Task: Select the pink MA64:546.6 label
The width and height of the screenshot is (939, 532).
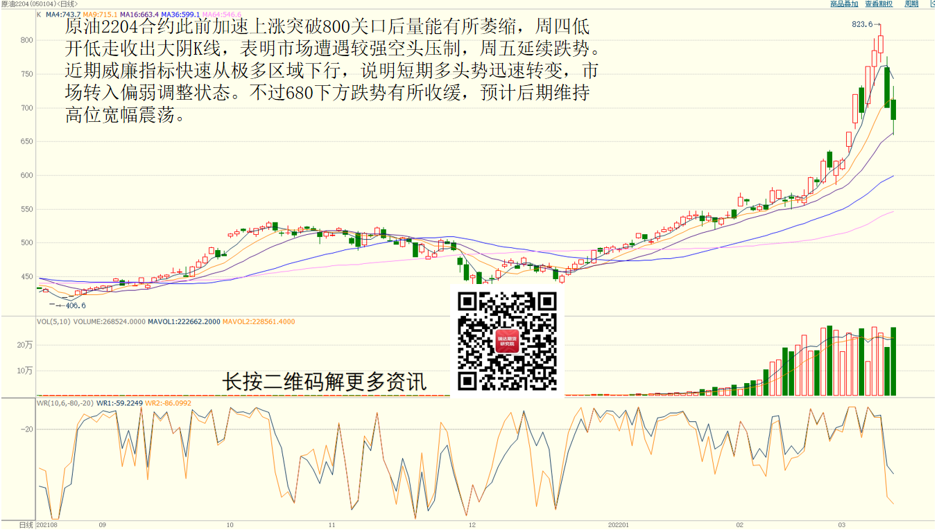Action: point(221,15)
